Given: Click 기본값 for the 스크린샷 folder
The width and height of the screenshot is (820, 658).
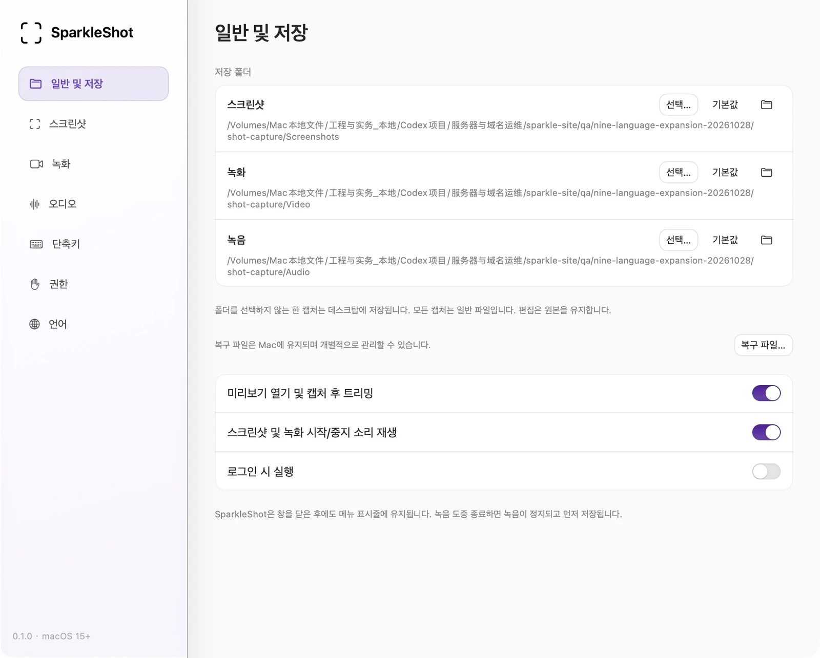Looking at the screenshot, I should 725,104.
